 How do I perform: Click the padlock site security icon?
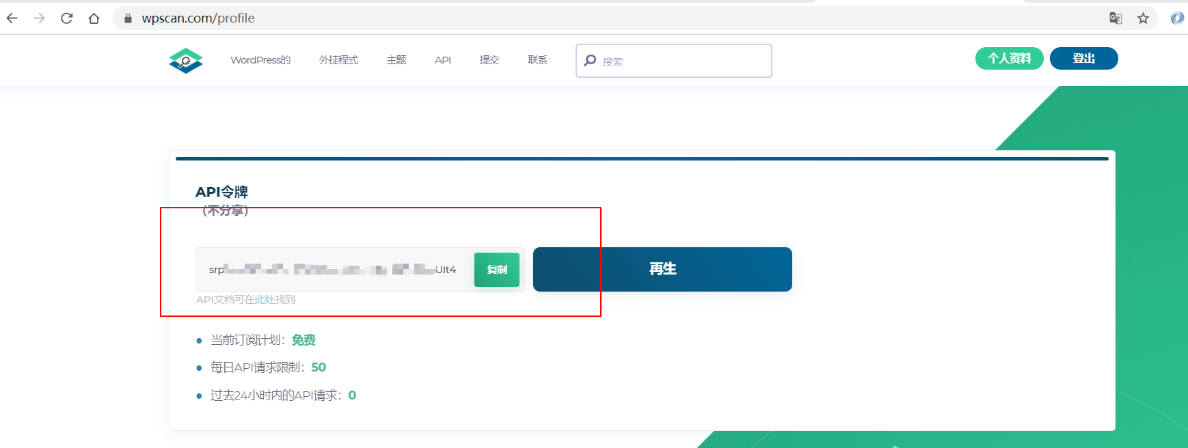click(128, 18)
